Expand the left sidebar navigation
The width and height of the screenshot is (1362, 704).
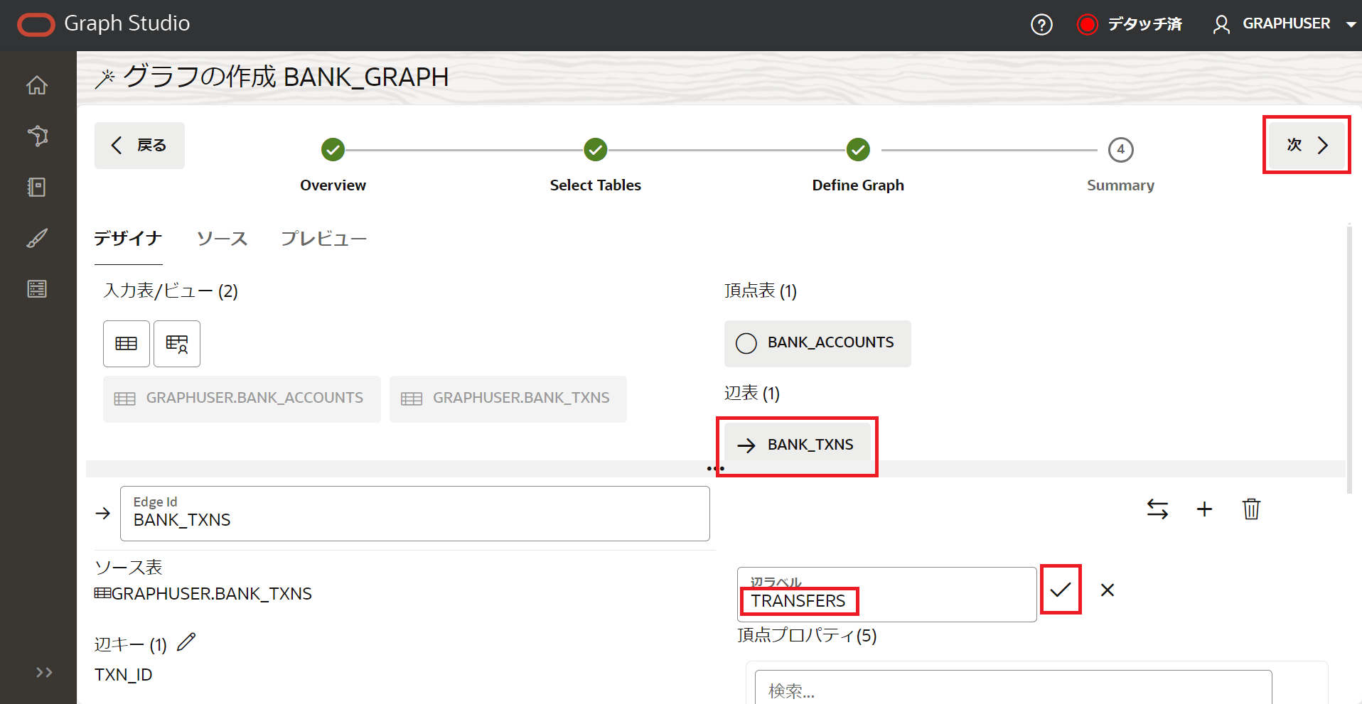44,672
